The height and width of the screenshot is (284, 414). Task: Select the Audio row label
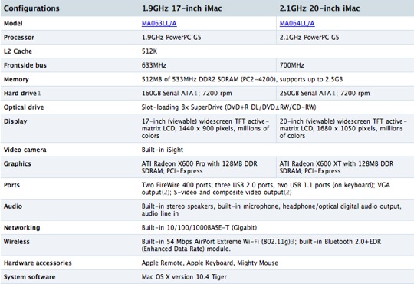pos(13,206)
